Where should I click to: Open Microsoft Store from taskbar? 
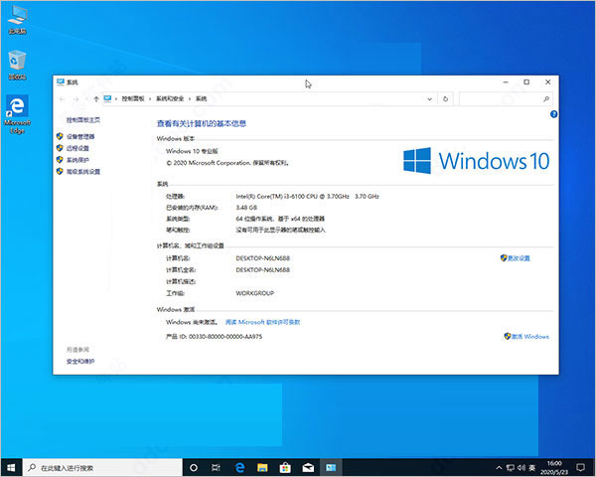[285, 468]
